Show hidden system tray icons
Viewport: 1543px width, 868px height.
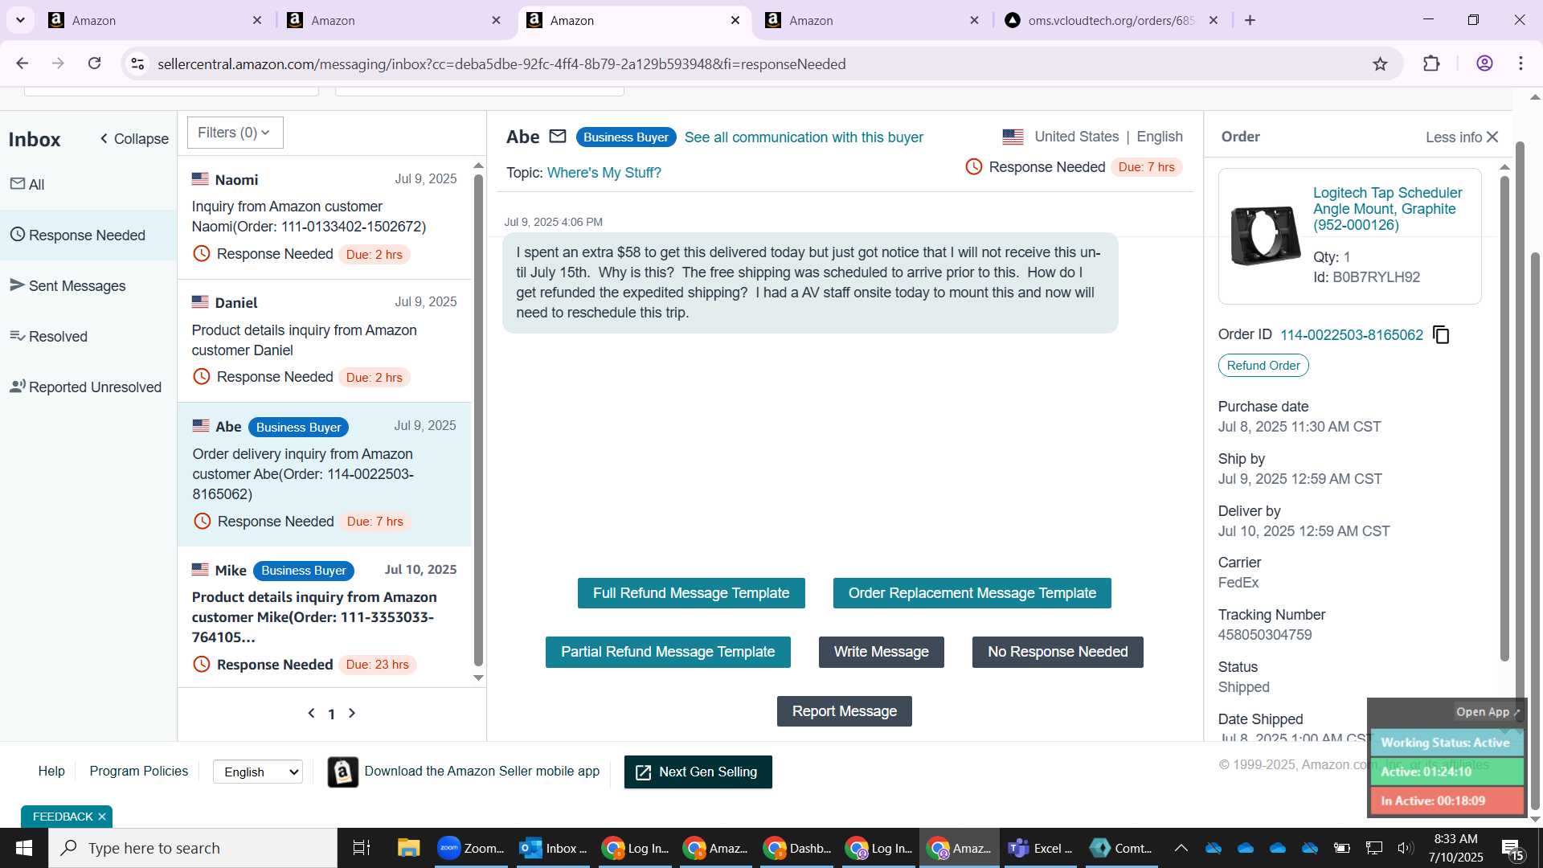tap(1181, 848)
